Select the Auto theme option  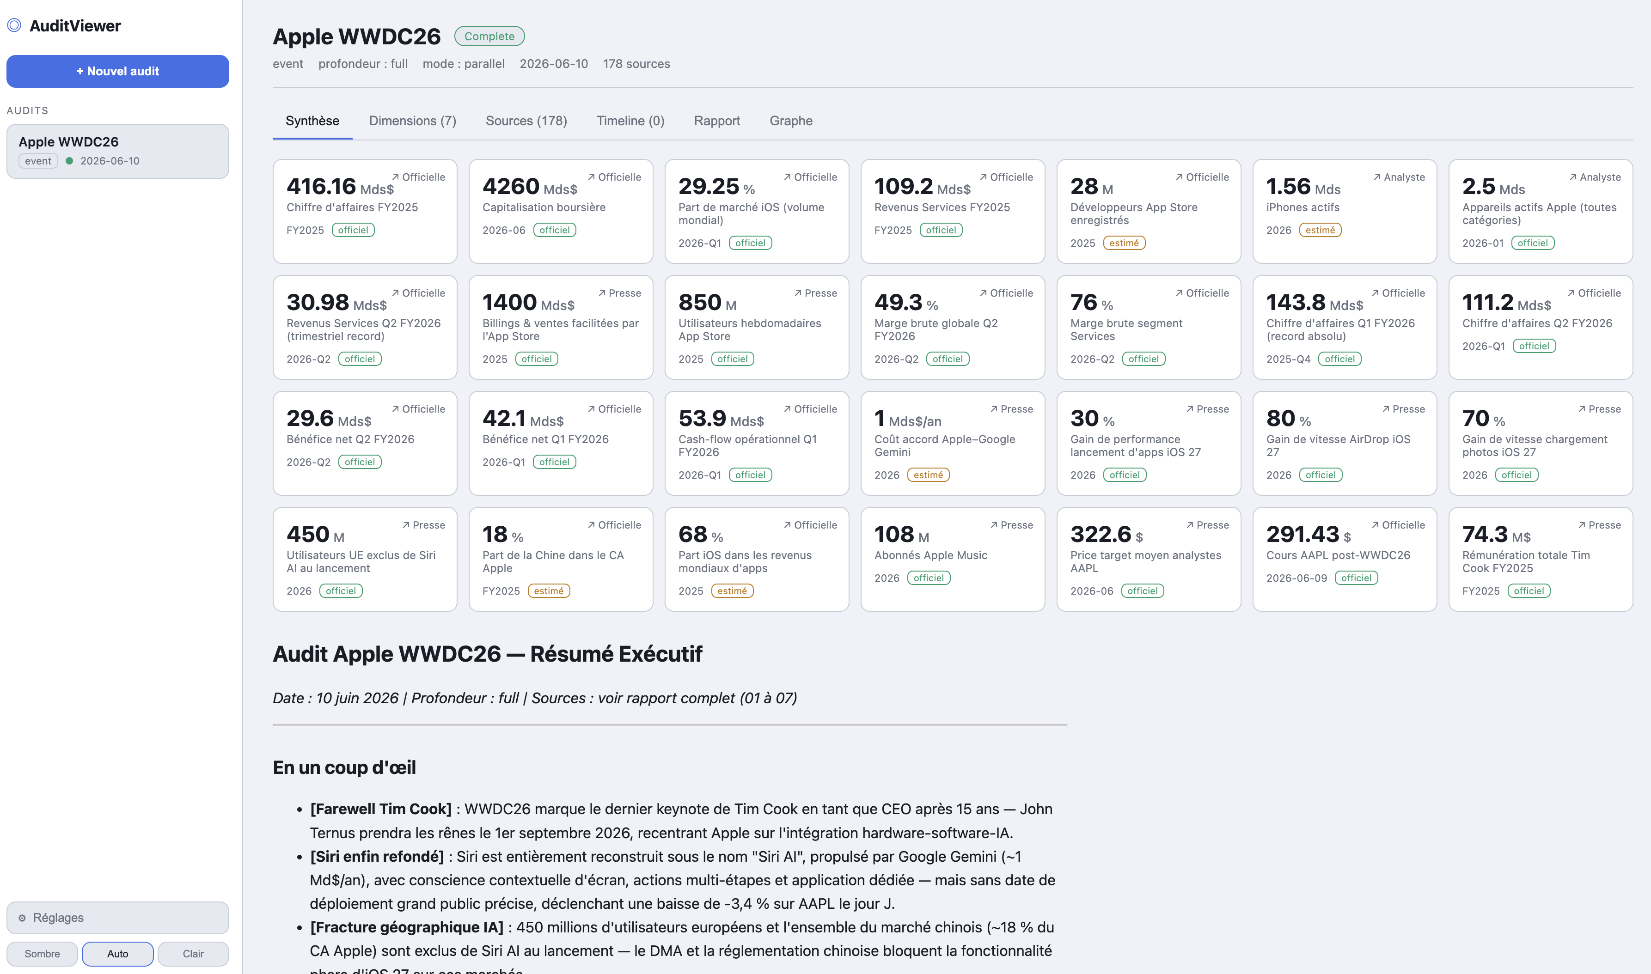tap(117, 954)
